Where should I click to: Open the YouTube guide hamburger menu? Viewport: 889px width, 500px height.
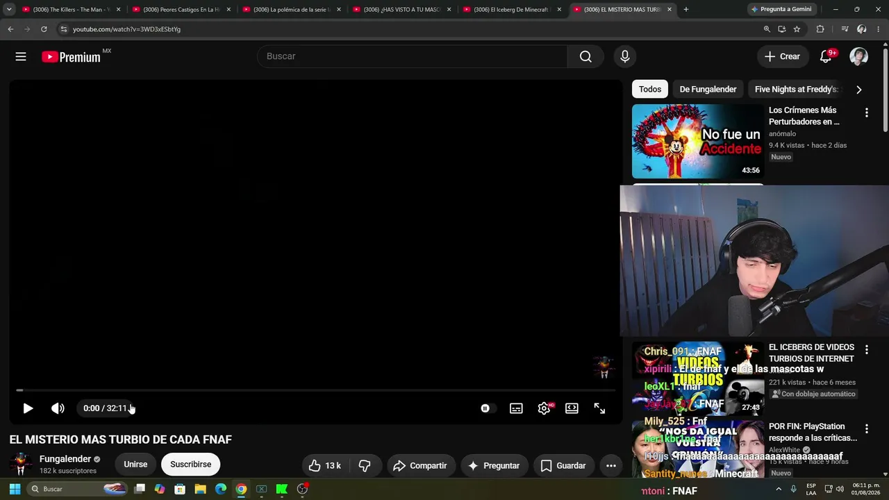pyautogui.click(x=21, y=56)
